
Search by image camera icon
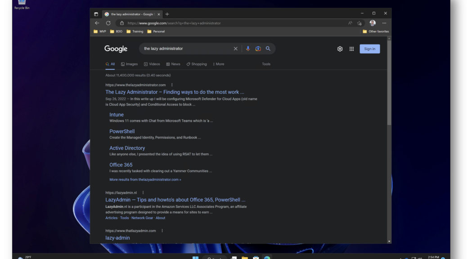[x=258, y=49]
